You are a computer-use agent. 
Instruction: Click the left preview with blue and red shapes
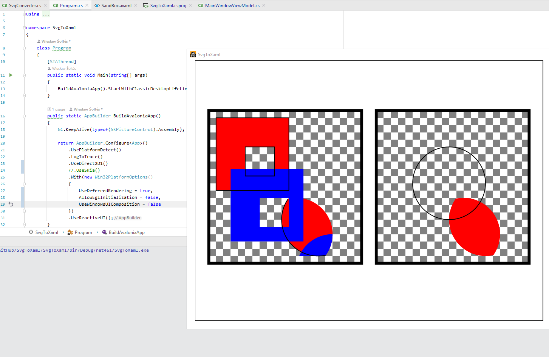pyautogui.click(x=285, y=187)
